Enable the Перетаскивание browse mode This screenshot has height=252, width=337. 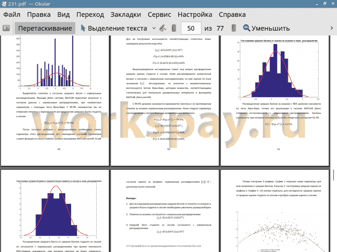[45, 28]
